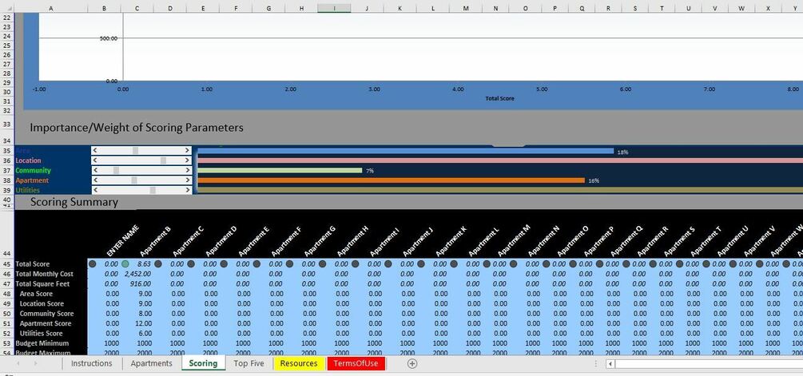Select the Apartment Score value 12.00
This screenshot has height=376, width=803.
(137, 323)
